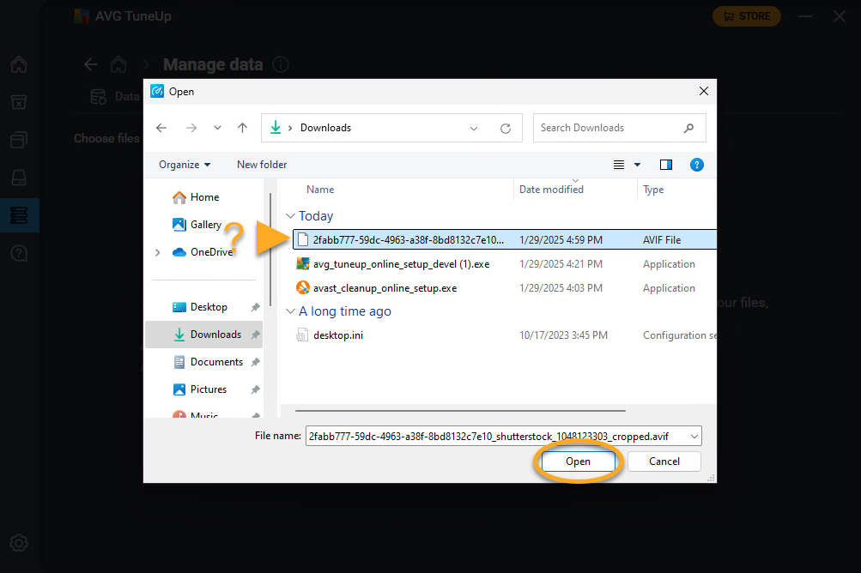
Task: Collapse the Today file group
Action: [291, 217]
